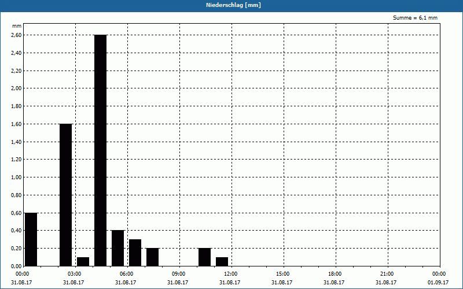Click the 21:00 x-axis time label
This screenshot has width=463, height=289.
(387, 274)
